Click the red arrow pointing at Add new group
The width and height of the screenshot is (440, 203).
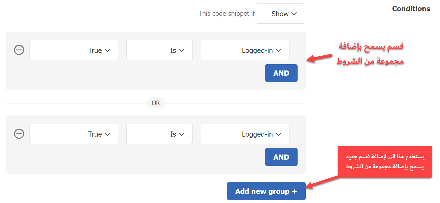click(x=322, y=182)
